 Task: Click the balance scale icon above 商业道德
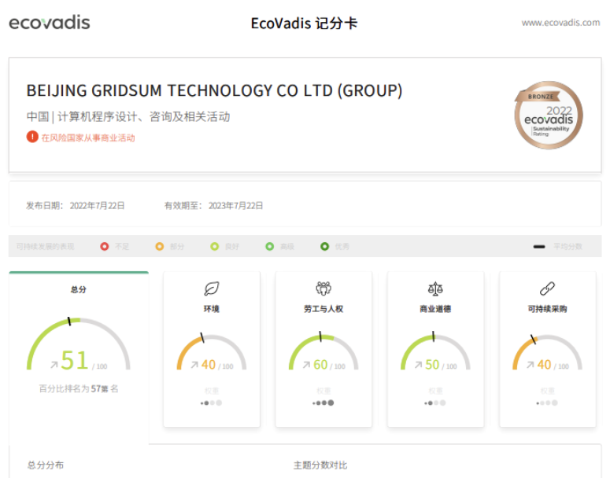[435, 289]
